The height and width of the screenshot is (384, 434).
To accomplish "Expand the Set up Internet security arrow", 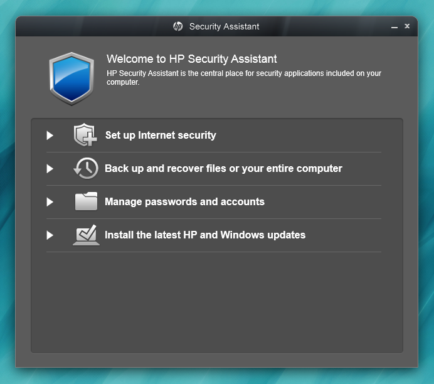I will (x=50, y=136).
